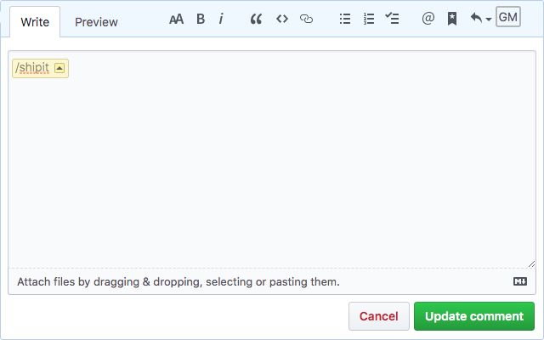Insert a numbered list
Screen dimensions: 544x340
pos(368,19)
